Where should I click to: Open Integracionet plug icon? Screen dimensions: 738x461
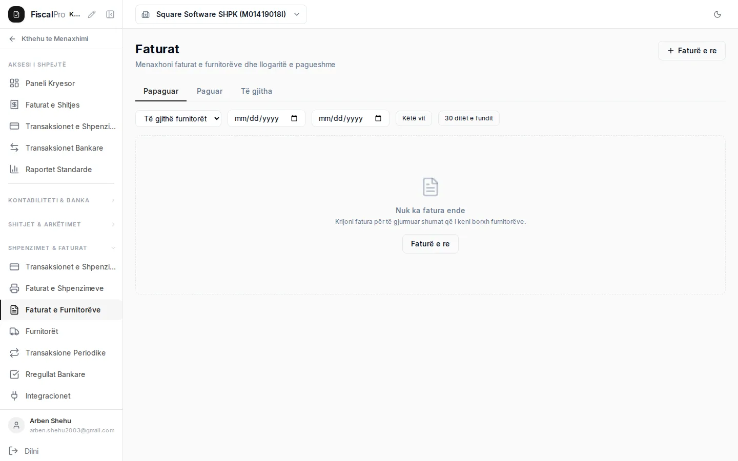(14, 395)
